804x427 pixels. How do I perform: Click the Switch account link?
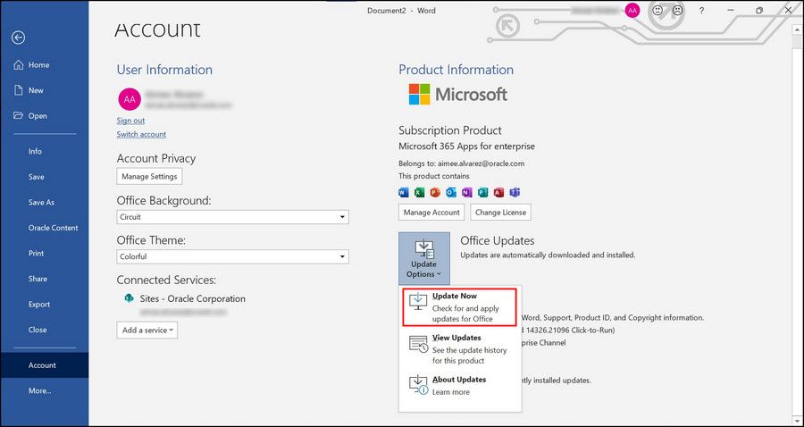141,134
